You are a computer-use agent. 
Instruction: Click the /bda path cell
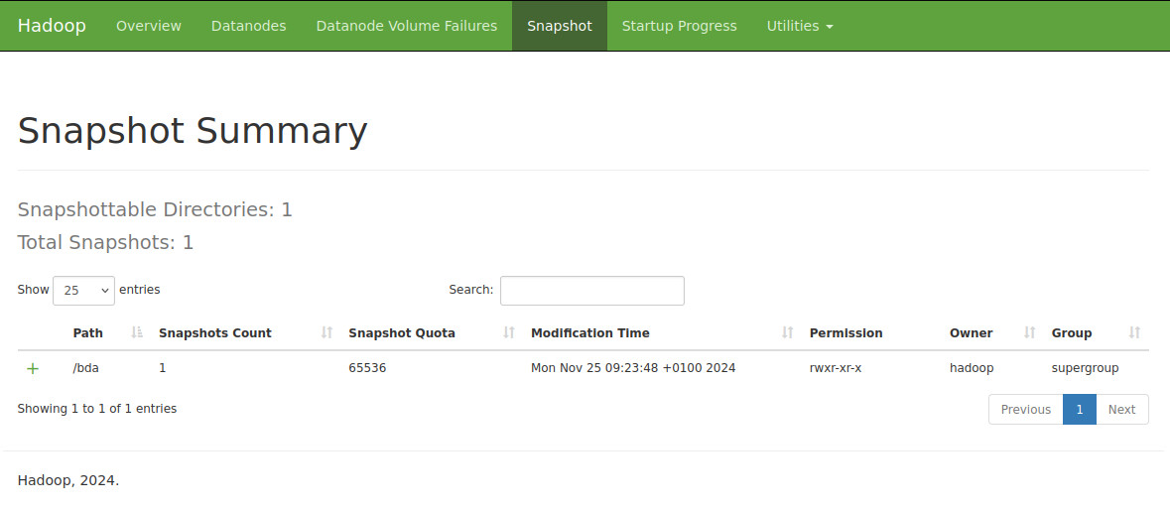pyautogui.click(x=85, y=367)
